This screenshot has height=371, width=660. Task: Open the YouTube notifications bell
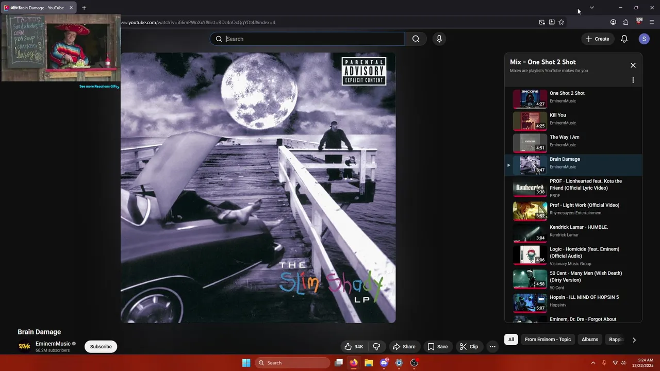[x=624, y=39]
